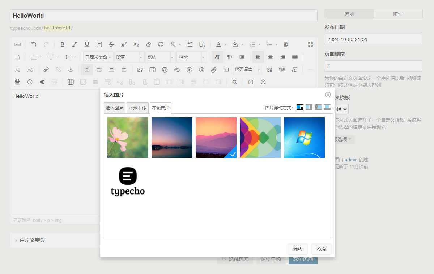Select all content in editor
The image size is (434, 274).
coord(286,44)
